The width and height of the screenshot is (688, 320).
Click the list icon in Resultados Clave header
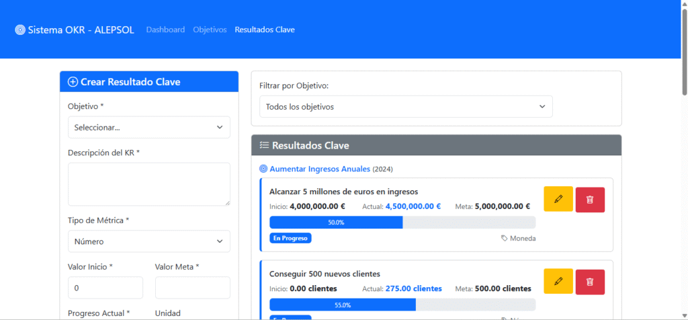[264, 145]
